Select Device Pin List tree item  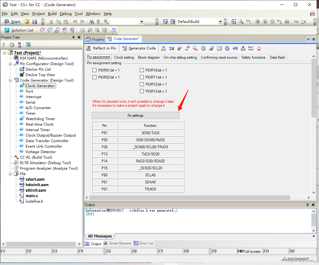click(x=38, y=69)
